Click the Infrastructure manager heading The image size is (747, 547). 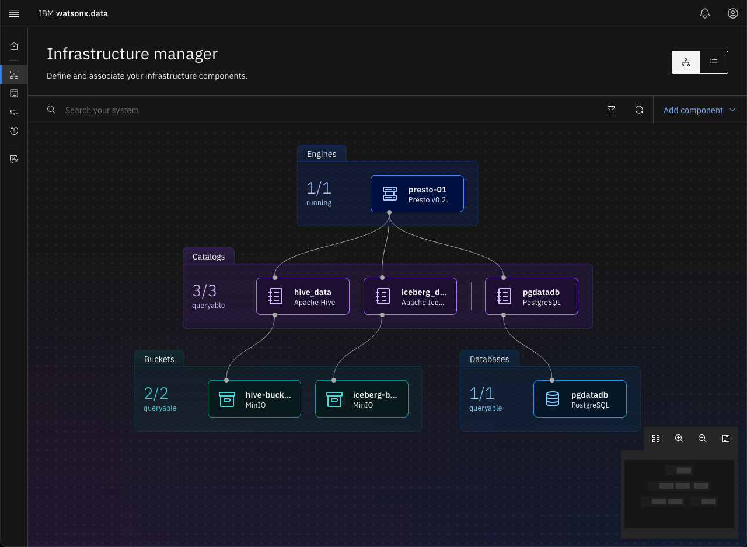point(132,54)
